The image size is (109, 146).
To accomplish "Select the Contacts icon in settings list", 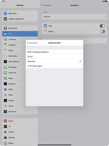I will coord(5,39).
